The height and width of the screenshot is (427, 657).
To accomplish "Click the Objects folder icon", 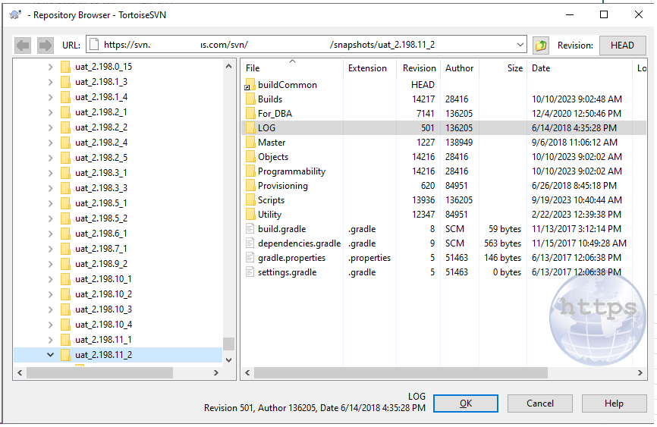I will [x=250, y=156].
